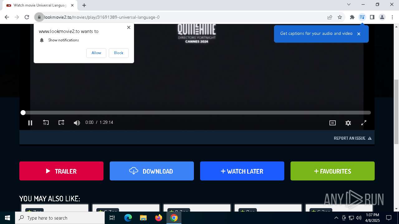This screenshot has height=224, width=399.
Task: Open Chrome profile menu
Action: pos(382,17)
